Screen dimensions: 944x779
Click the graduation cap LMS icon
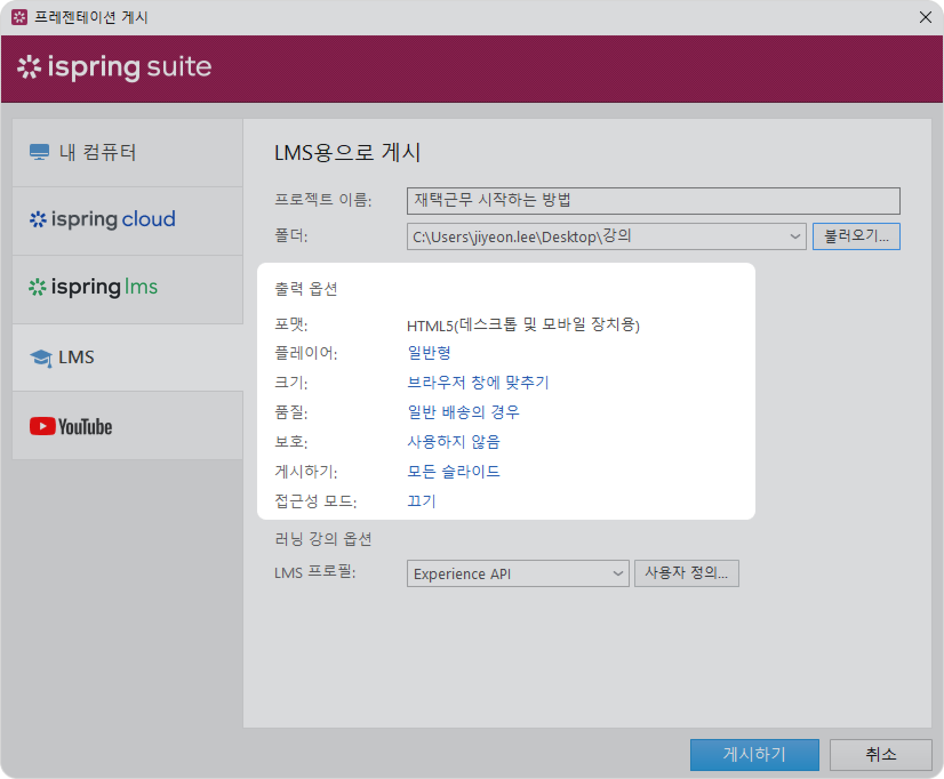point(41,358)
